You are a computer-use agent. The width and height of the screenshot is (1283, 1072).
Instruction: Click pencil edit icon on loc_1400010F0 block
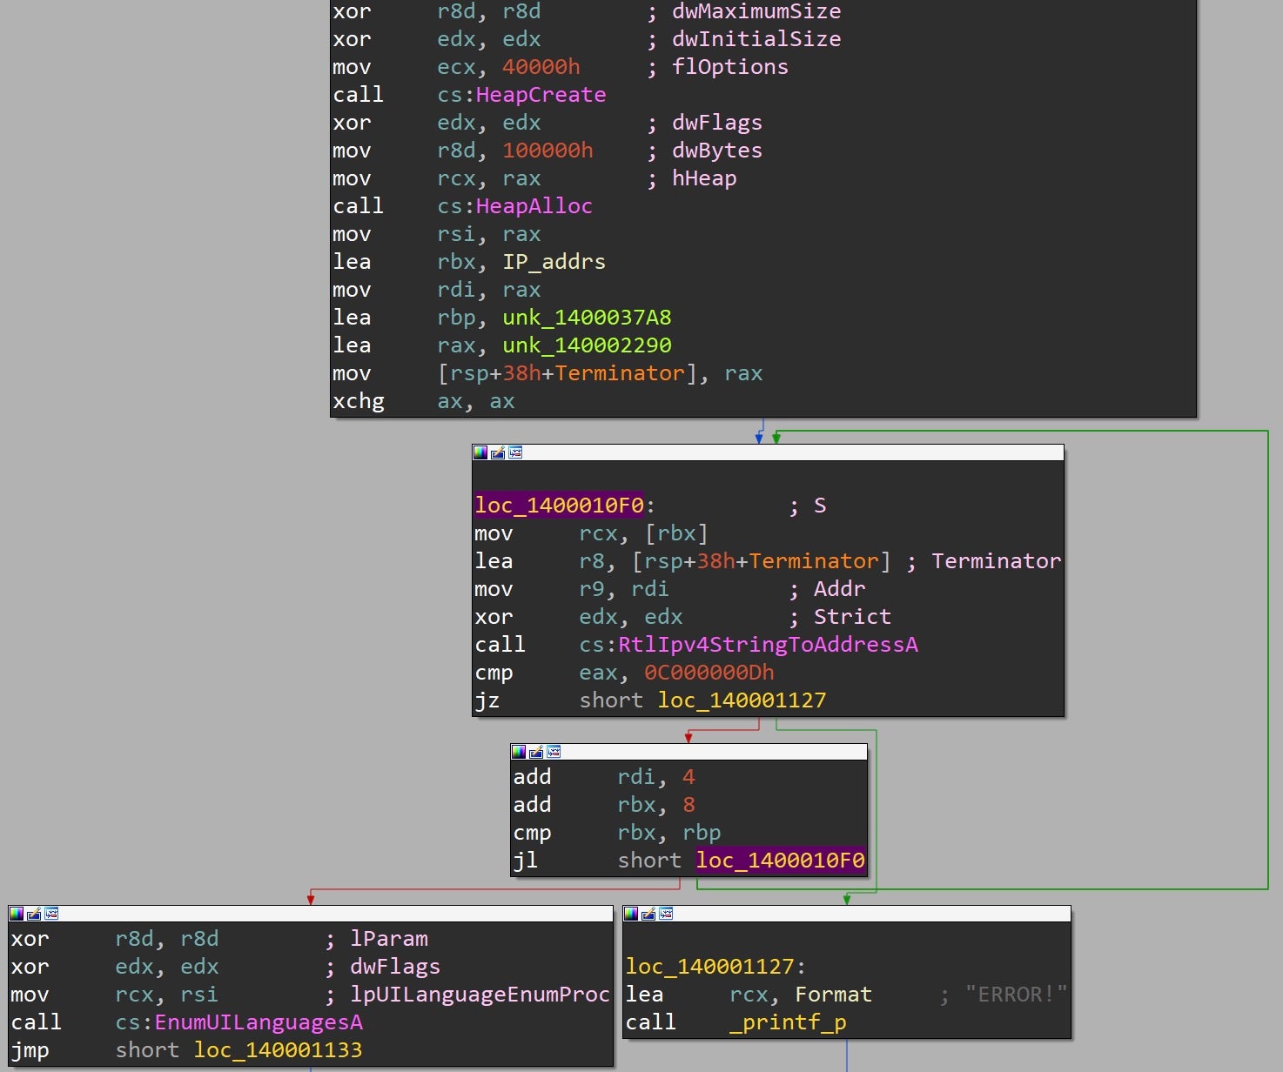498,452
